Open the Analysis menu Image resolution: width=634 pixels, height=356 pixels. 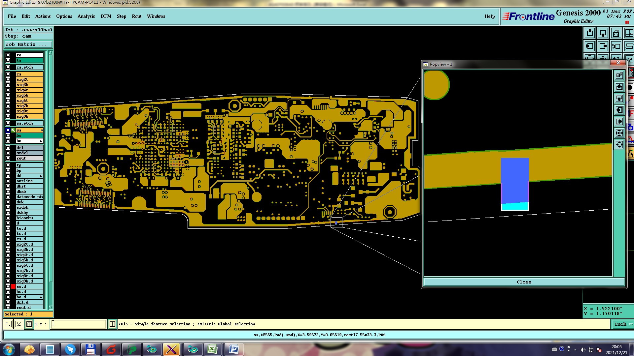(86, 16)
